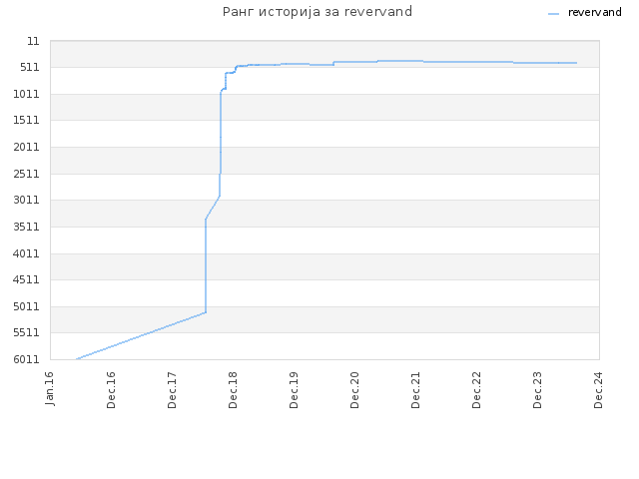The height and width of the screenshot is (479, 639).
Task: Click the Dec.21 x-axis label
Action: (x=415, y=390)
